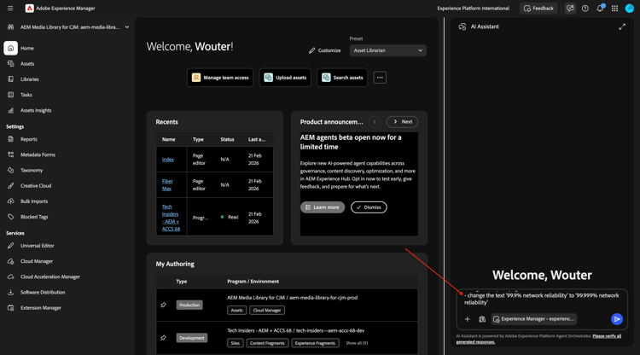This screenshot has width=640, height=355.
Task: Expand Show all (9) in Development row
Action: (x=357, y=343)
